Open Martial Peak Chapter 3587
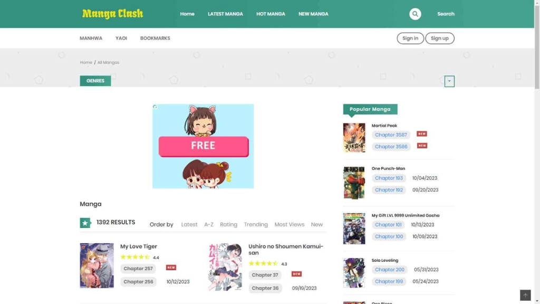540x304 pixels. pos(391,135)
